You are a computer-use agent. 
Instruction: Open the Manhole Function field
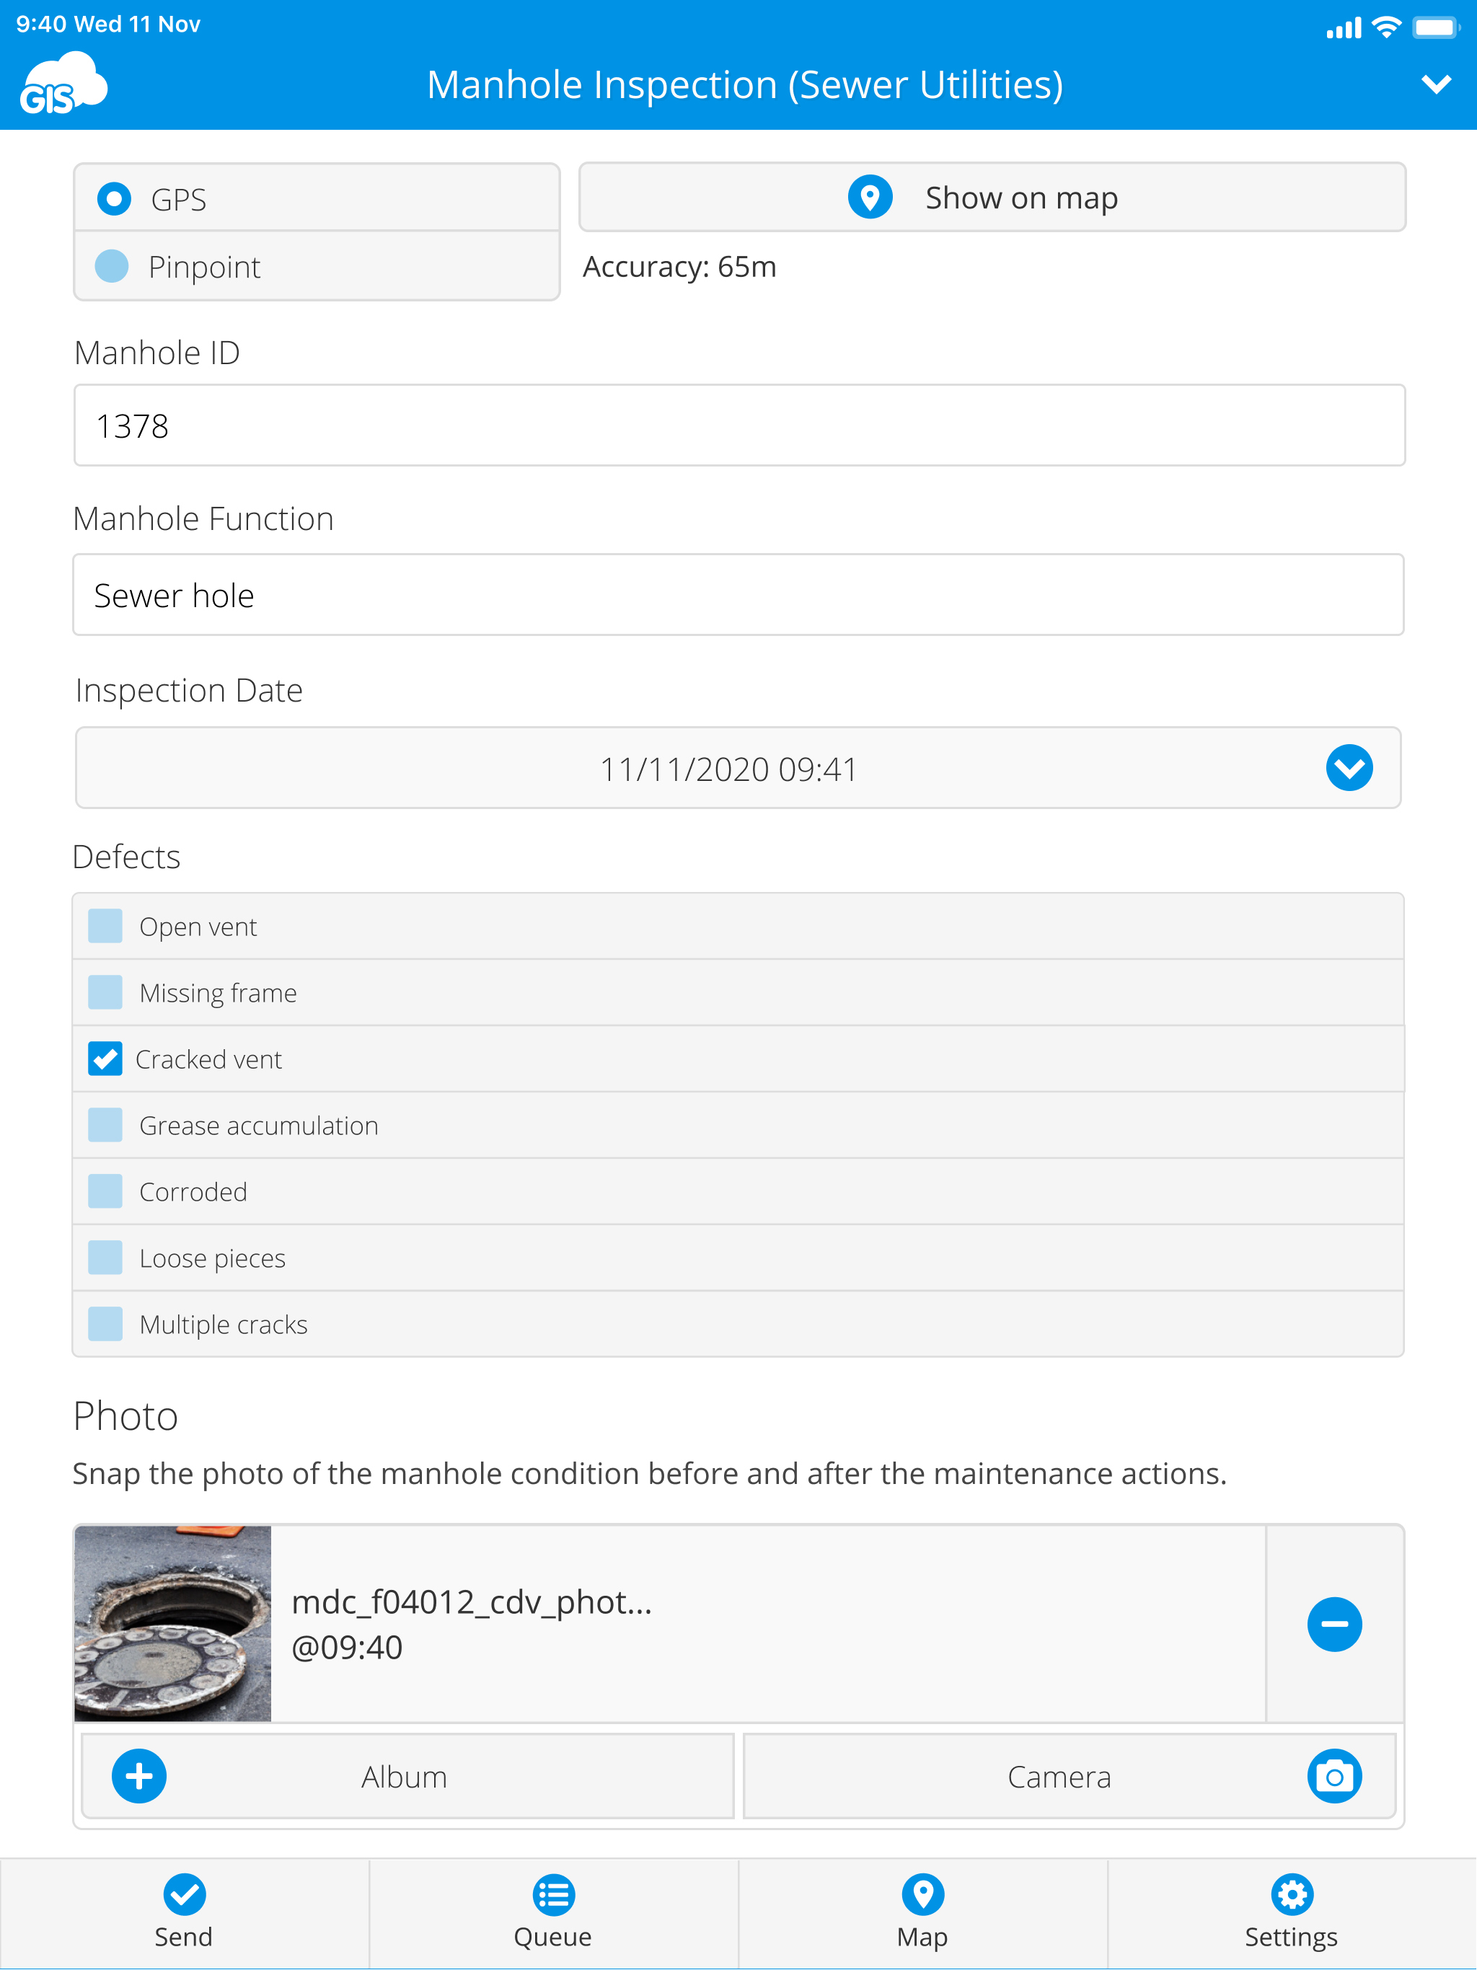tap(738, 595)
